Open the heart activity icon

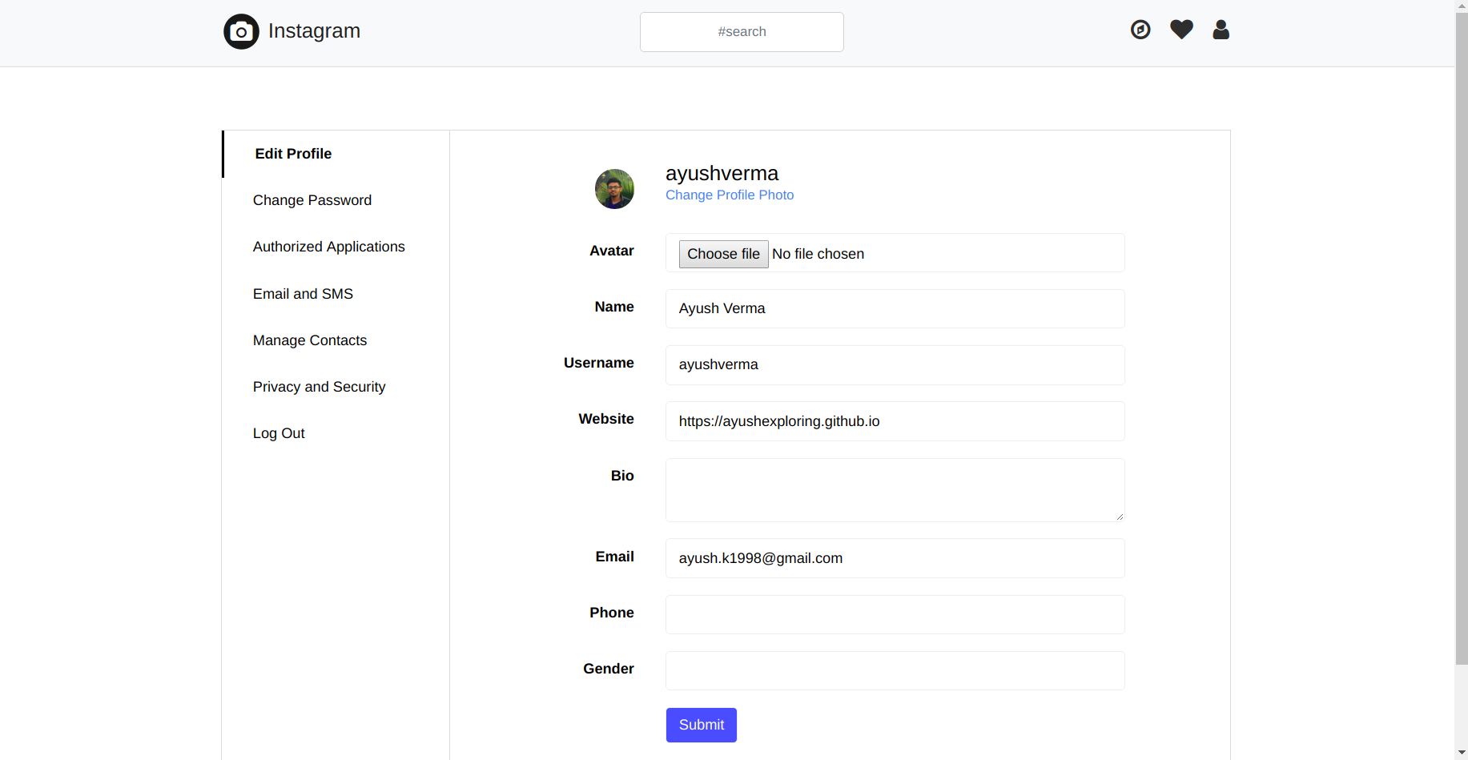click(x=1181, y=30)
